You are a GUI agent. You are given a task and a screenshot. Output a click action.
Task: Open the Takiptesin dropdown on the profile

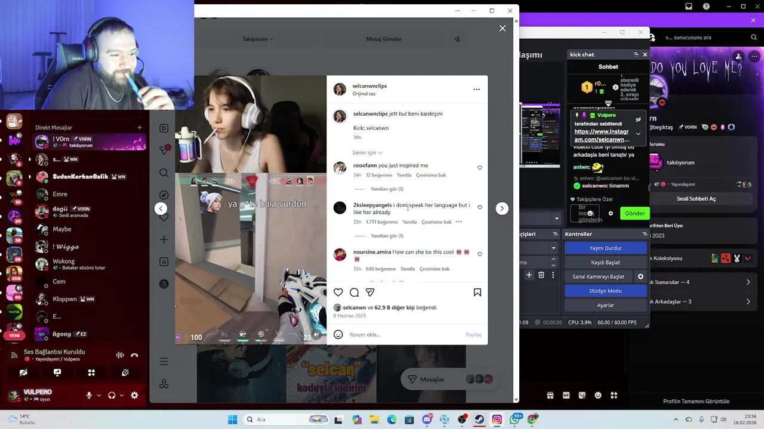tap(258, 39)
